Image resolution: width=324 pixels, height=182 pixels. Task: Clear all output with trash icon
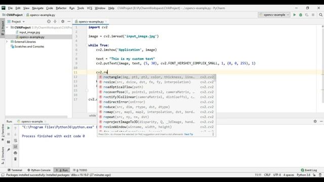click(x=15, y=159)
